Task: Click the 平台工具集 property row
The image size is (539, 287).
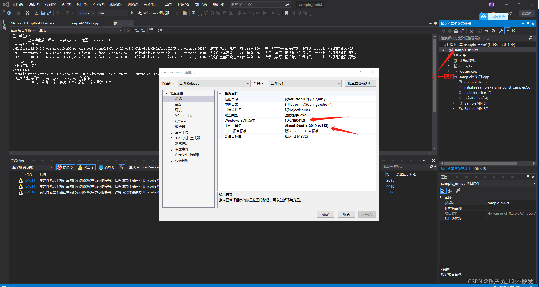Action: 297,126
